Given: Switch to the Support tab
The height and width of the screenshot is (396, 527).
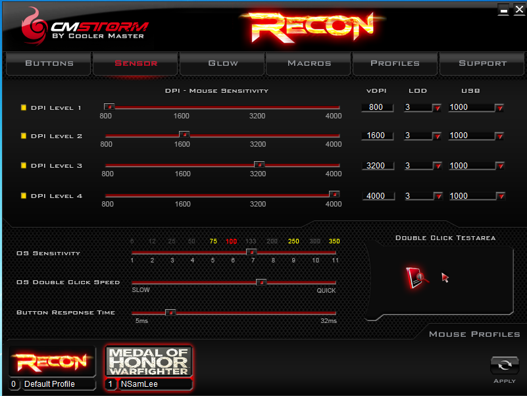Looking at the screenshot, I should click(482, 63).
